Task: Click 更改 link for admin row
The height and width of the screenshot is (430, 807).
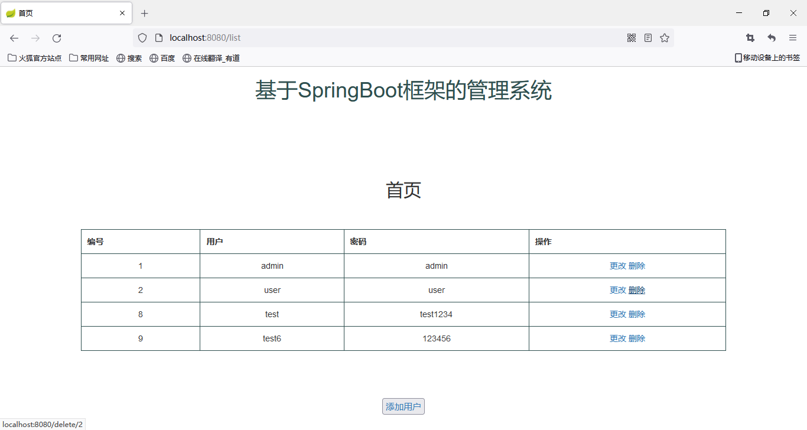Action: click(618, 266)
